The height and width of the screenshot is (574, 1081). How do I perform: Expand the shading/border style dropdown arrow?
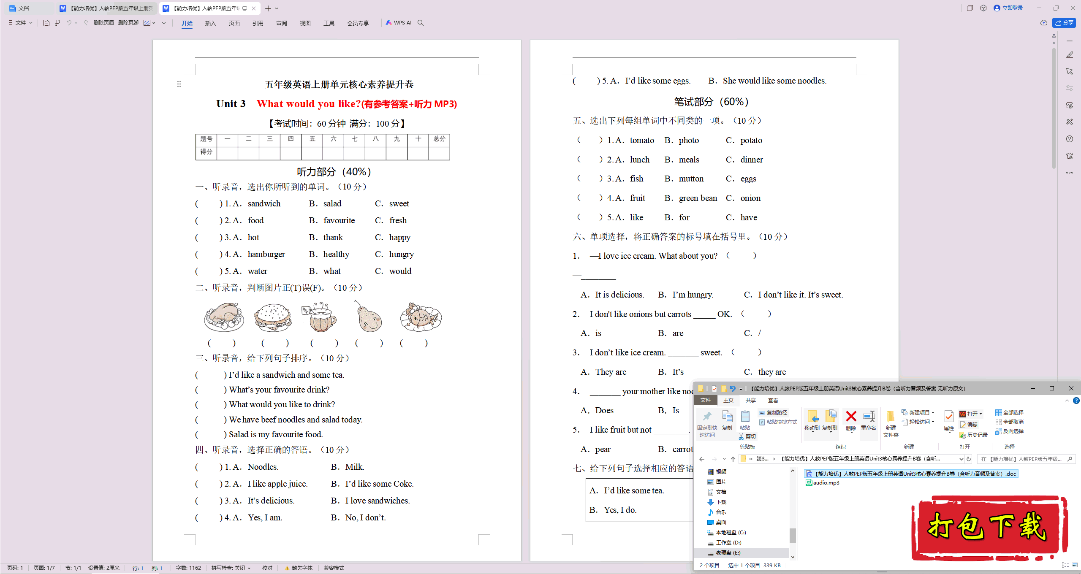[x=154, y=23]
